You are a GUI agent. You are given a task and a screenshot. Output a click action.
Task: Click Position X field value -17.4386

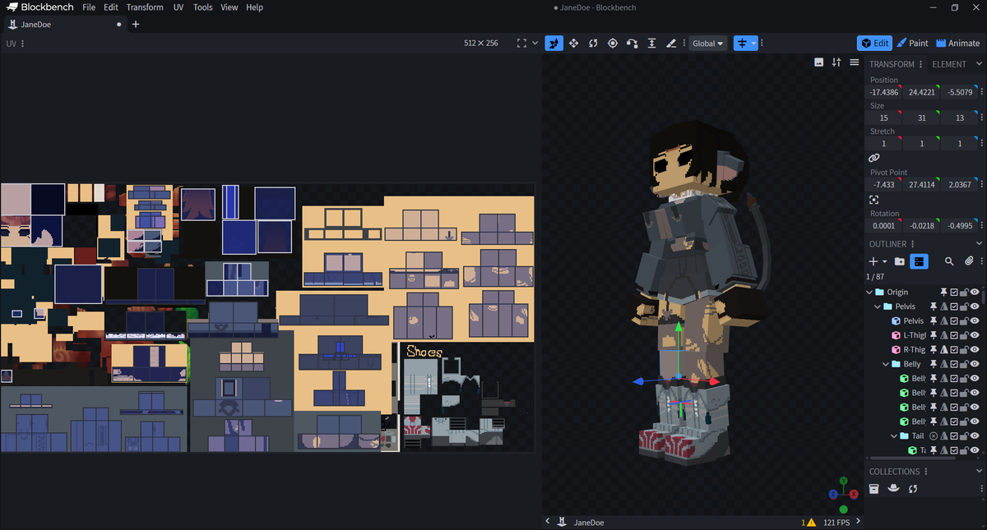[884, 92]
